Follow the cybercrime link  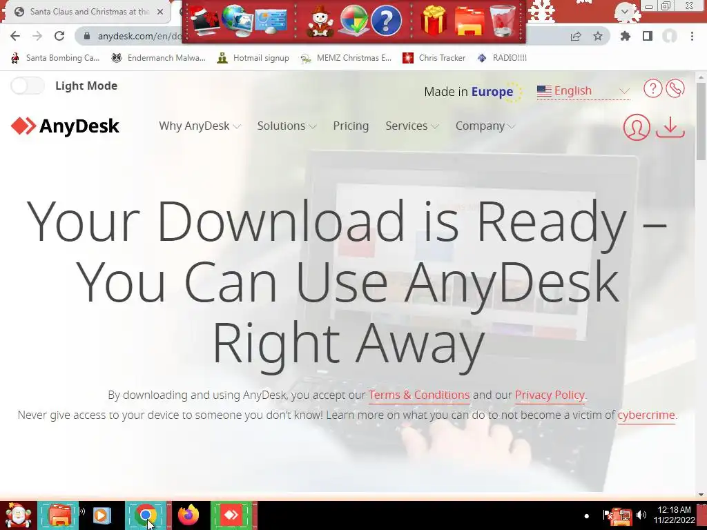click(x=646, y=415)
